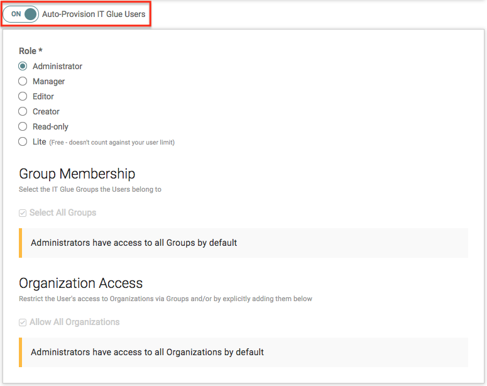This screenshot has height=386, width=487.
Task: Click the Group Membership heading
Action: pyautogui.click(x=77, y=174)
